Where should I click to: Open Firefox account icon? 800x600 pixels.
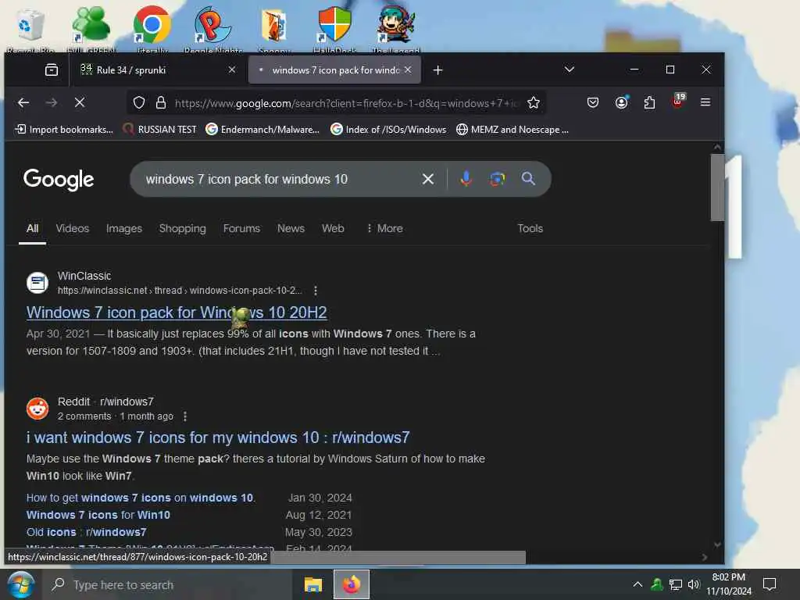pyautogui.click(x=621, y=102)
